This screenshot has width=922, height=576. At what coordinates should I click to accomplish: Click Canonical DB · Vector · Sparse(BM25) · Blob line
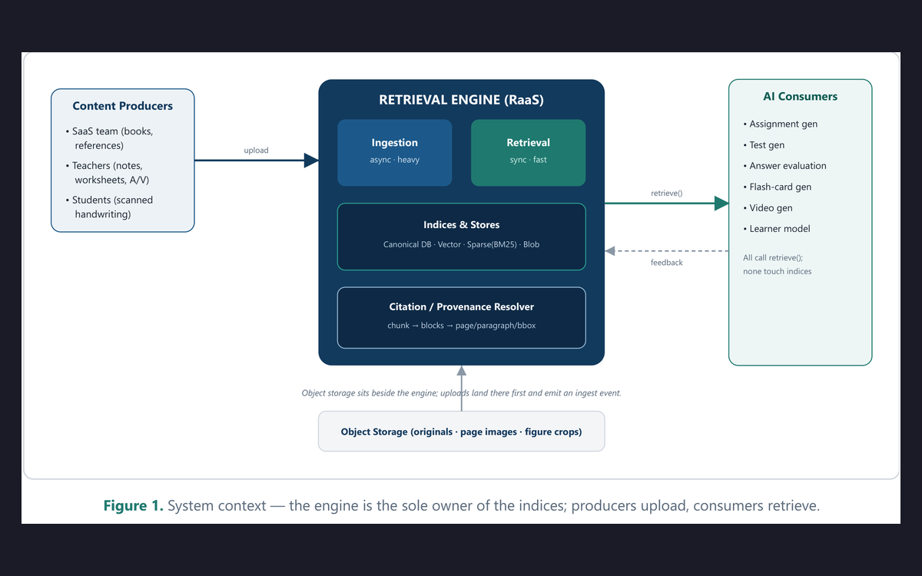pyautogui.click(x=462, y=244)
